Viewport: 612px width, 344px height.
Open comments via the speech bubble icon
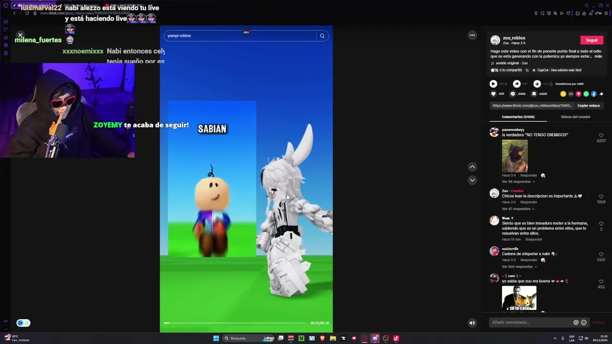[513, 94]
